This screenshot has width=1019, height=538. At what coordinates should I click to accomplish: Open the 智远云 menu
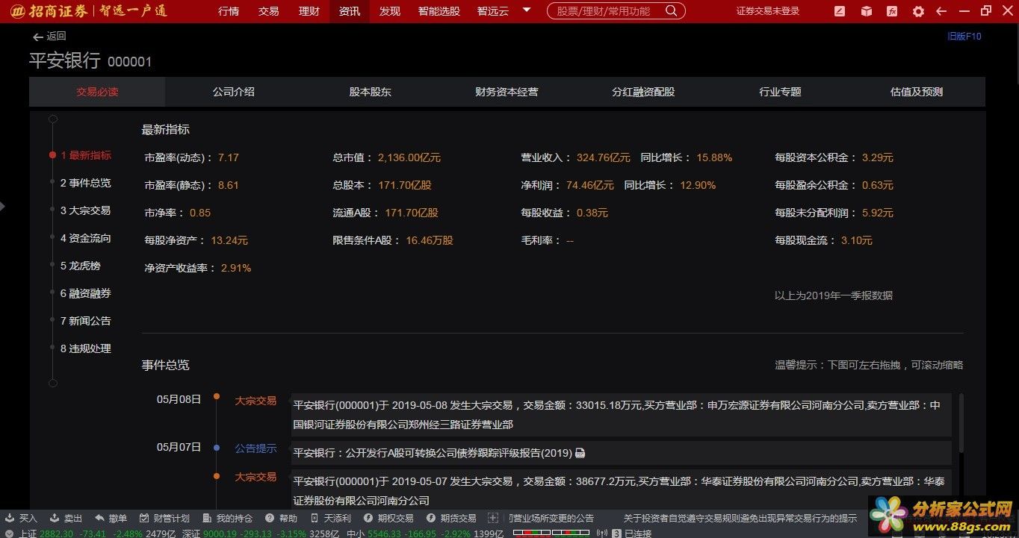(x=492, y=11)
